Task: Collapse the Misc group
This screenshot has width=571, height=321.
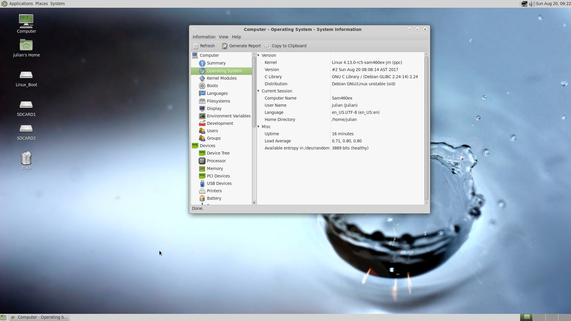Action: click(x=258, y=127)
